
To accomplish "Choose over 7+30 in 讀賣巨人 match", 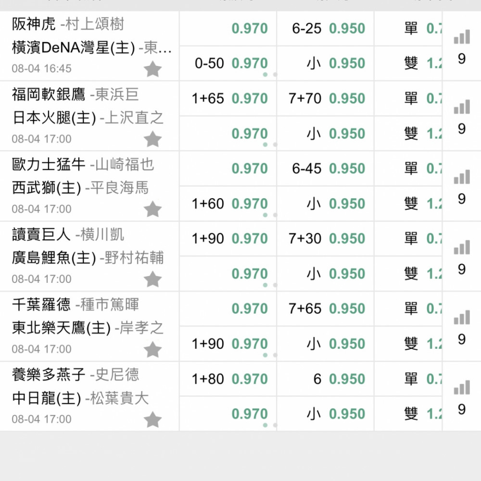I will point(325,239).
